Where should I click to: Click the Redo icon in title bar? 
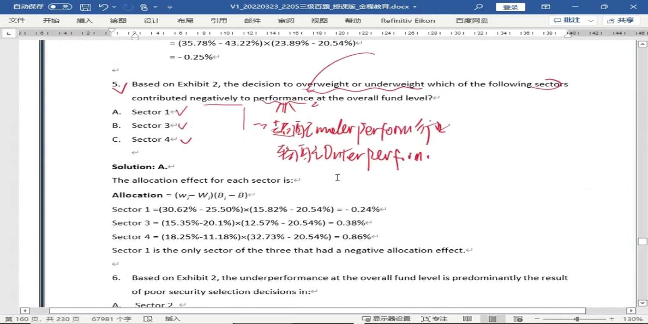click(x=128, y=7)
